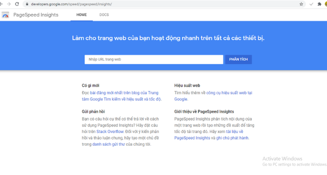This screenshot has height=175, width=327.
Task: Focus the 'Nhập URL trang web' field
Action: (154, 59)
